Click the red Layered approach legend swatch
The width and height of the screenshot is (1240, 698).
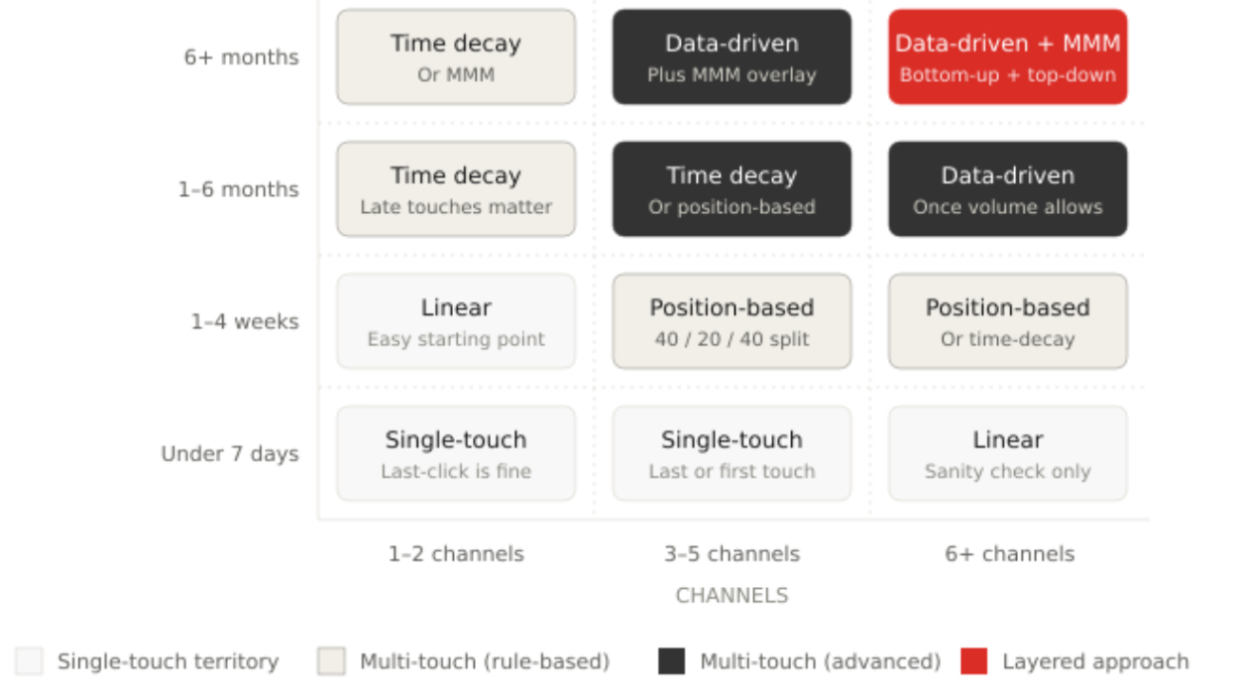click(974, 661)
